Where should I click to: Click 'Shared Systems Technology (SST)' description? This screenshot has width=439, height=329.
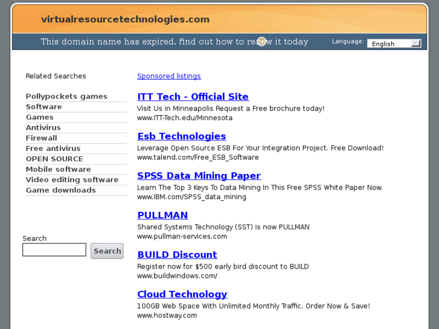click(223, 227)
